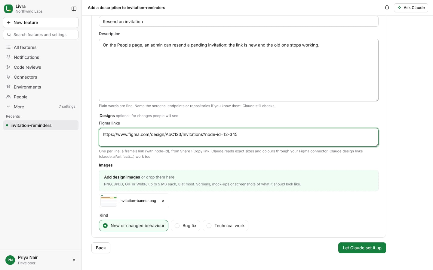Click the New feature button
The height and width of the screenshot is (270, 433).
pyautogui.click(x=41, y=22)
